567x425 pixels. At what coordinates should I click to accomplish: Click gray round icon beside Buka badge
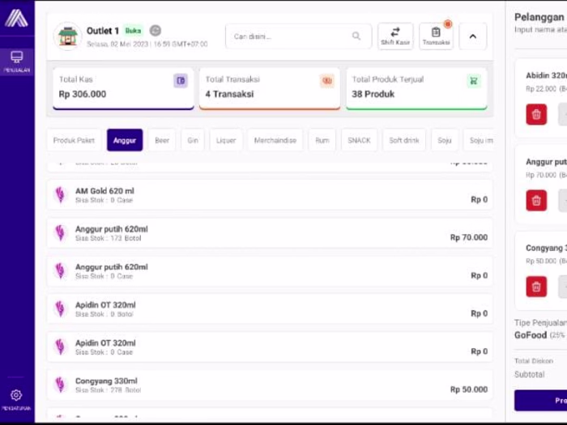coord(156,31)
